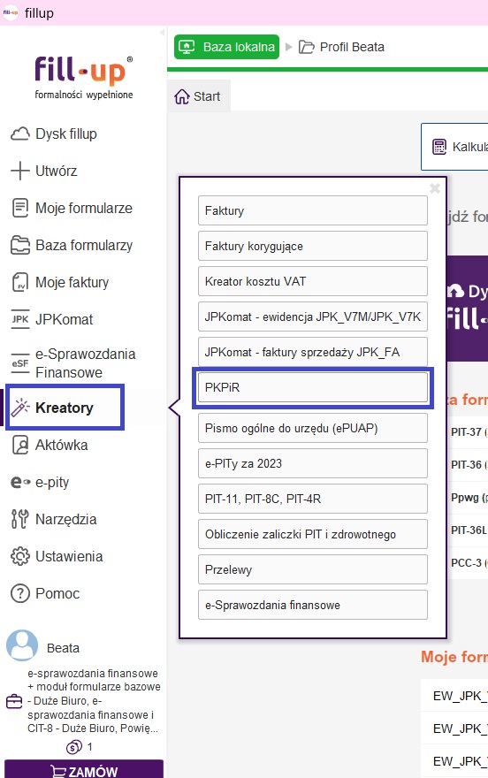The width and height of the screenshot is (488, 778).
Task: Open Baza formularzy folder icon
Action: [19, 245]
